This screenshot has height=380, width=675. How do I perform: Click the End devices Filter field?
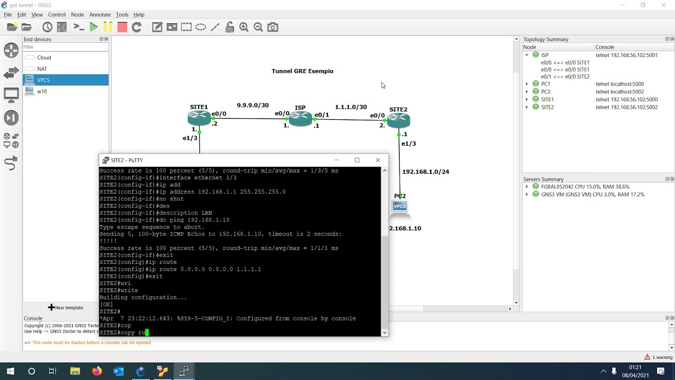click(65, 47)
